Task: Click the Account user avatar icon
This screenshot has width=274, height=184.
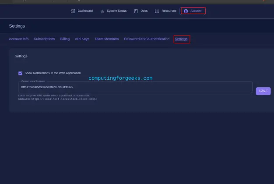Action: tap(186, 11)
